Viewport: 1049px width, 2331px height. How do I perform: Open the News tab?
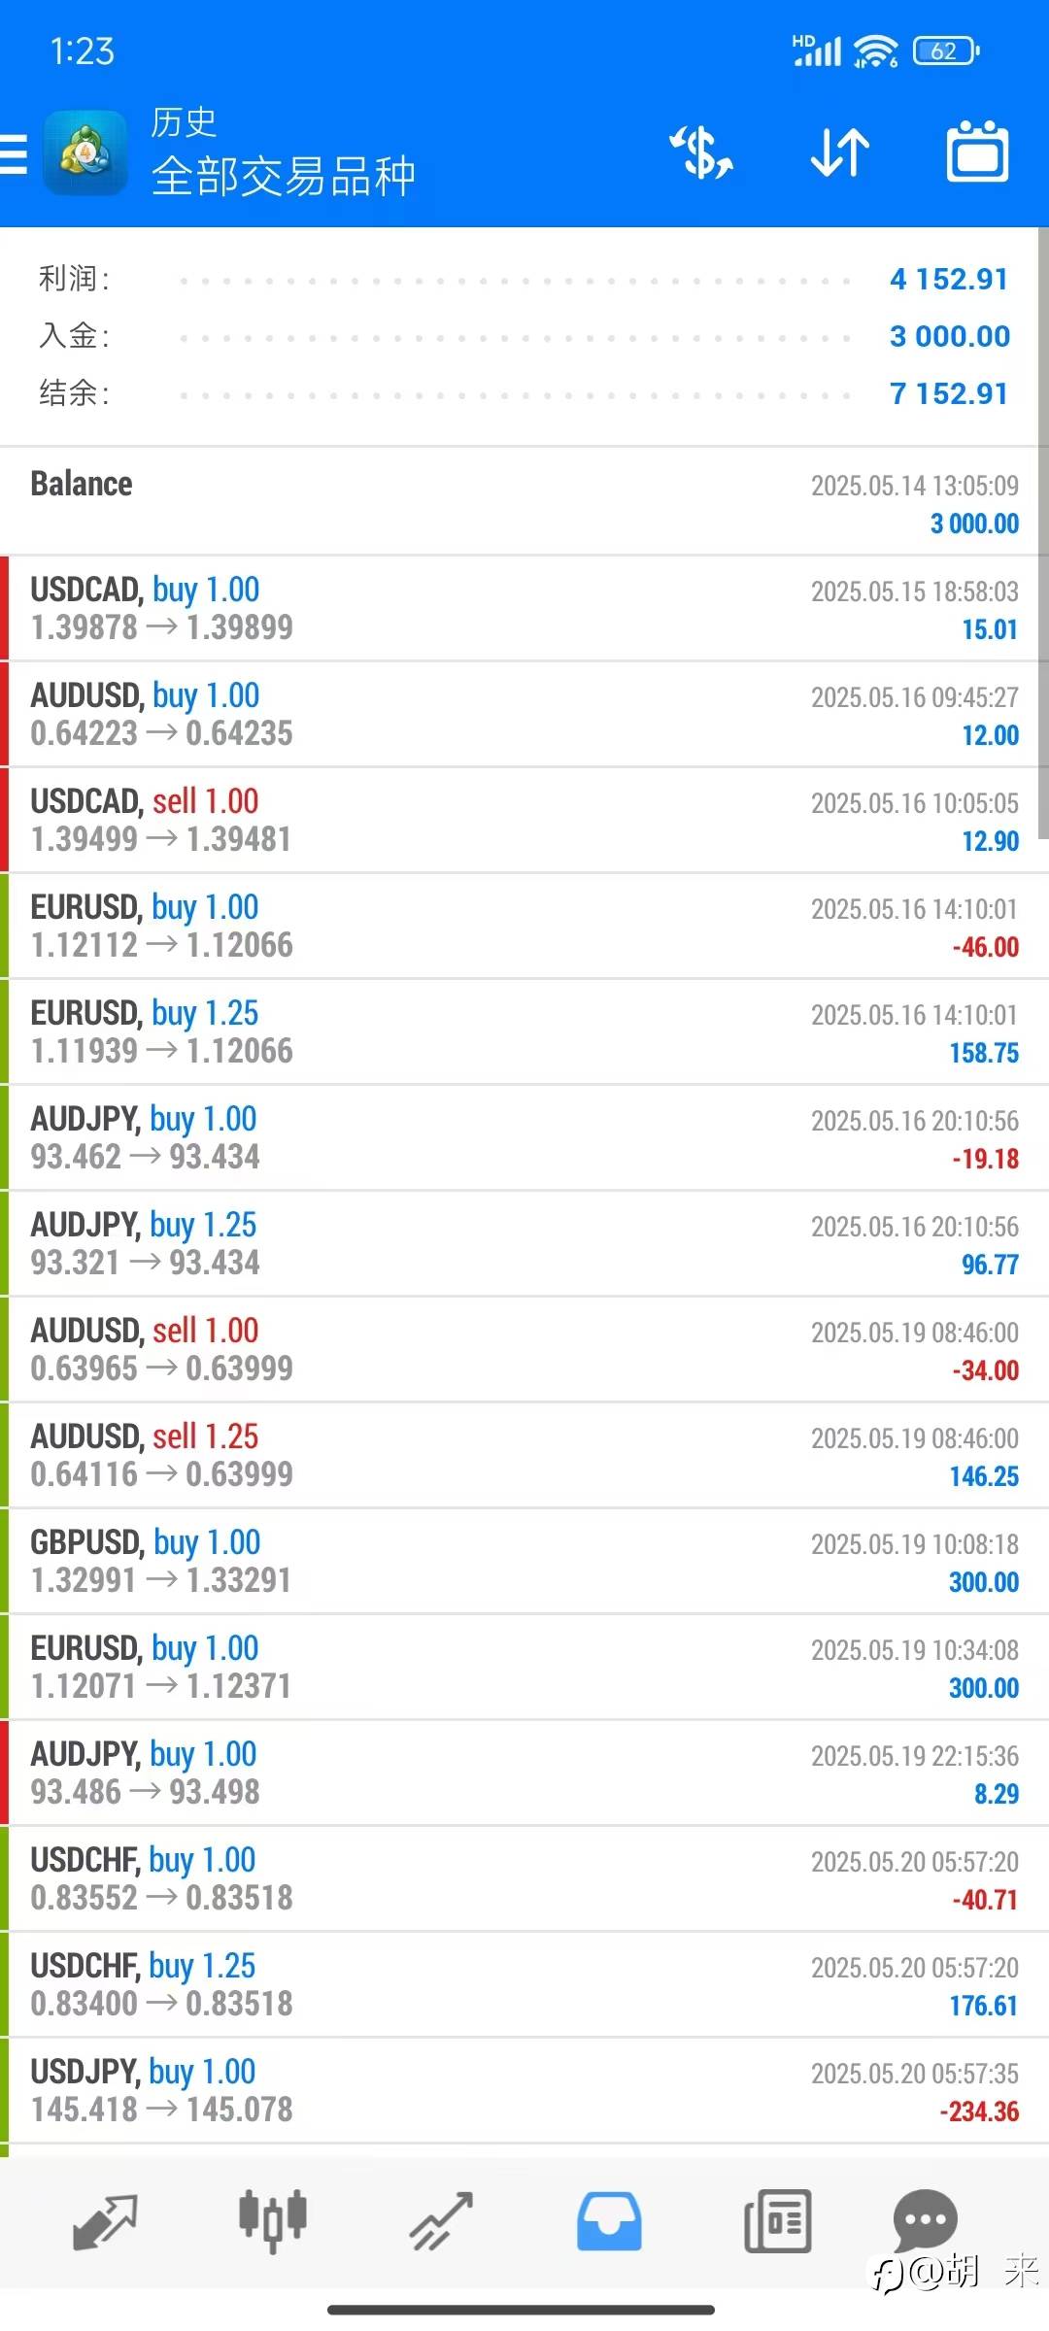[x=777, y=2222]
